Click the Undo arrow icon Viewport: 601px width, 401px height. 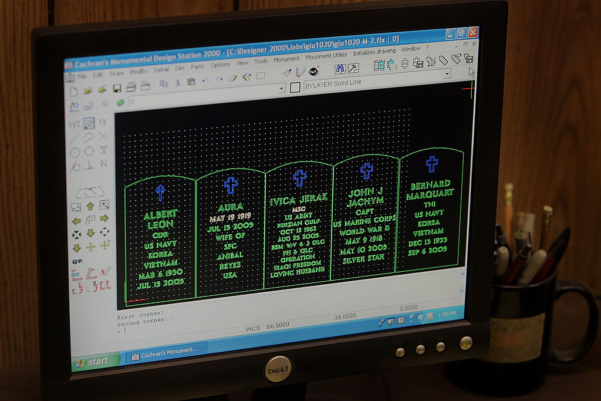click(x=205, y=80)
